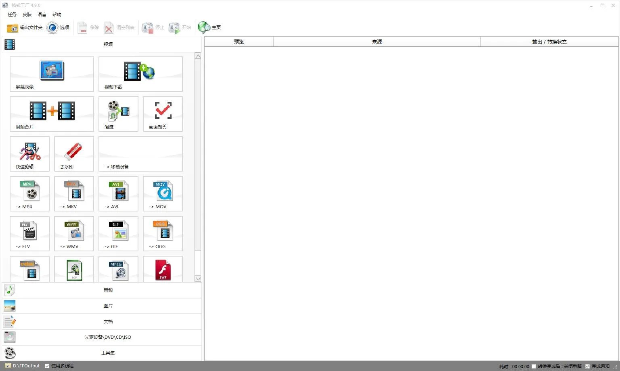The width and height of the screenshot is (620, 371).
Task: Open the 视频合并 video merge tool
Action: click(x=52, y=114)
